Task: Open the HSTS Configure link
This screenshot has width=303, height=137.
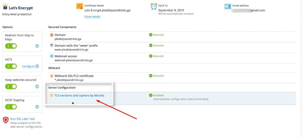Action: coord(28,66)
